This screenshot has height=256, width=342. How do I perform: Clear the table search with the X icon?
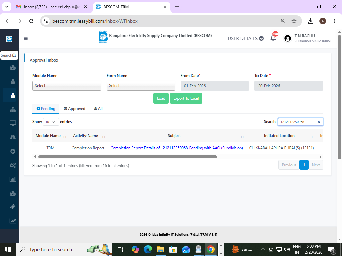[319, 122]
